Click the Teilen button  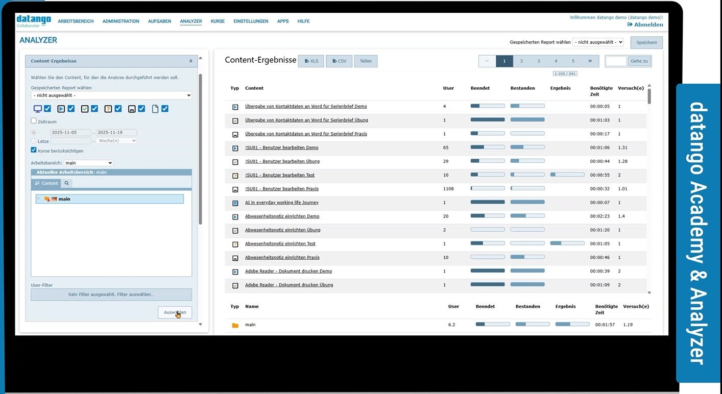click(366, 61)
